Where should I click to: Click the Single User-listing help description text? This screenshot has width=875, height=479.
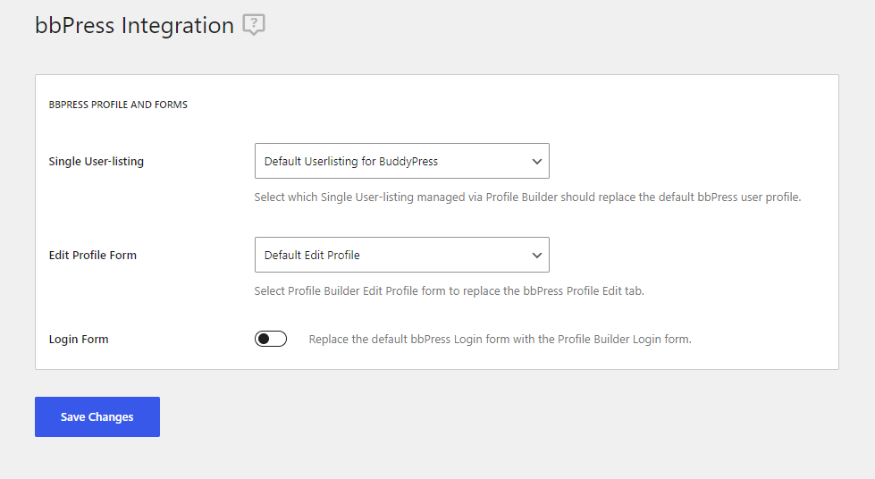point(527,197)
